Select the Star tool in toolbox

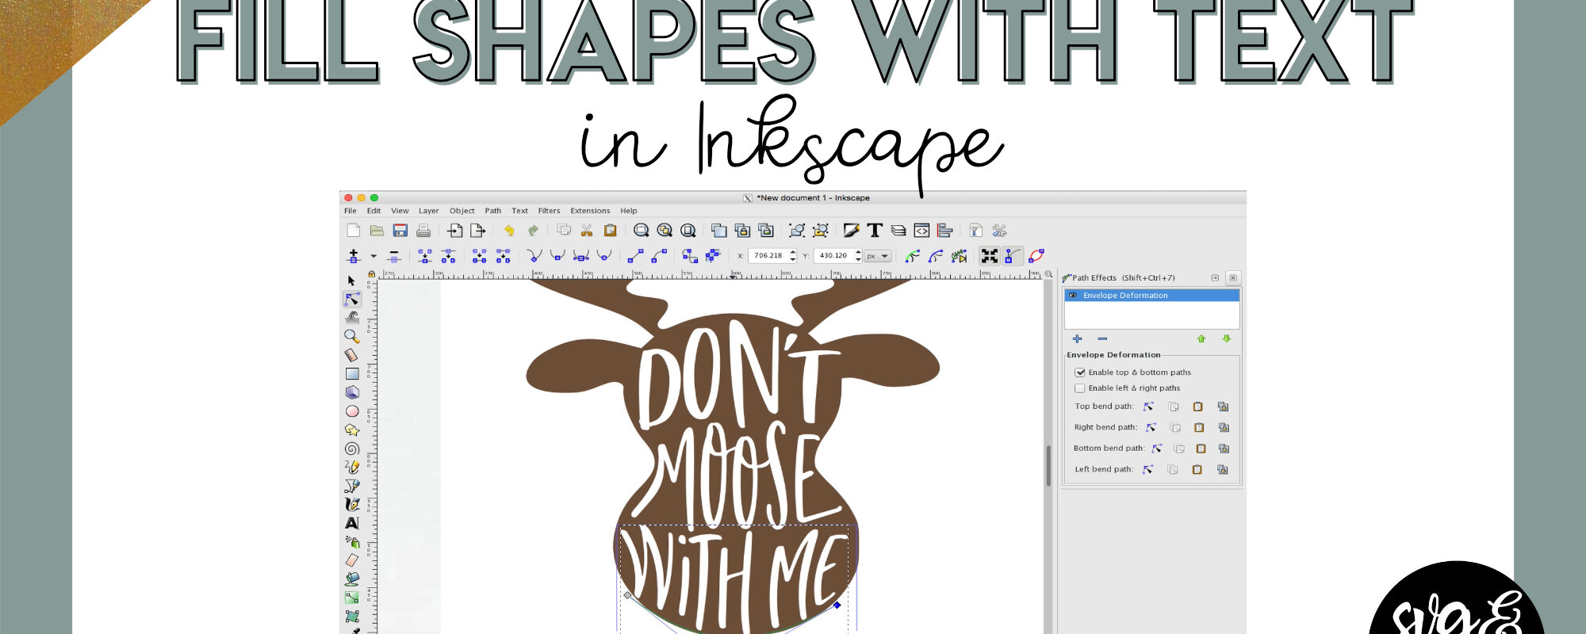point(352,430)
